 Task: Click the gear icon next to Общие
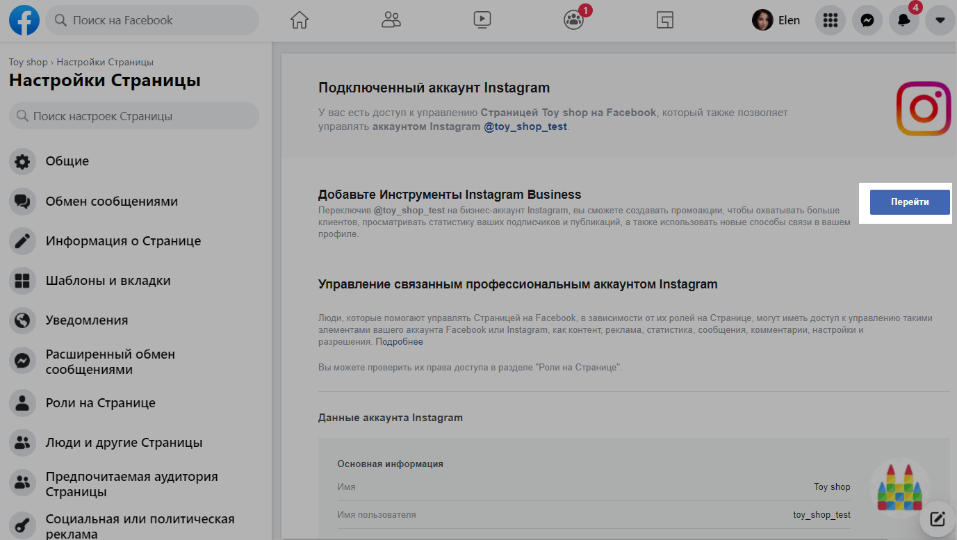(22, 162)
